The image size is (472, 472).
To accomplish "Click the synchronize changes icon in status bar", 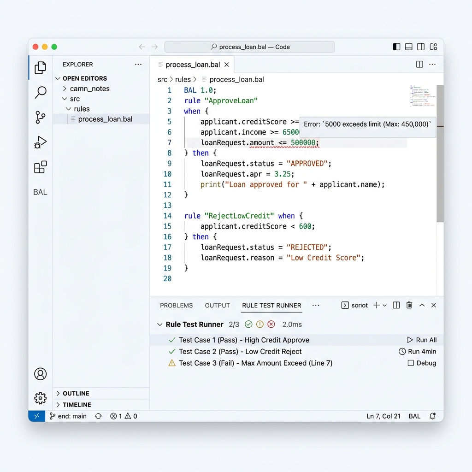I will click(x=98, y=416).
